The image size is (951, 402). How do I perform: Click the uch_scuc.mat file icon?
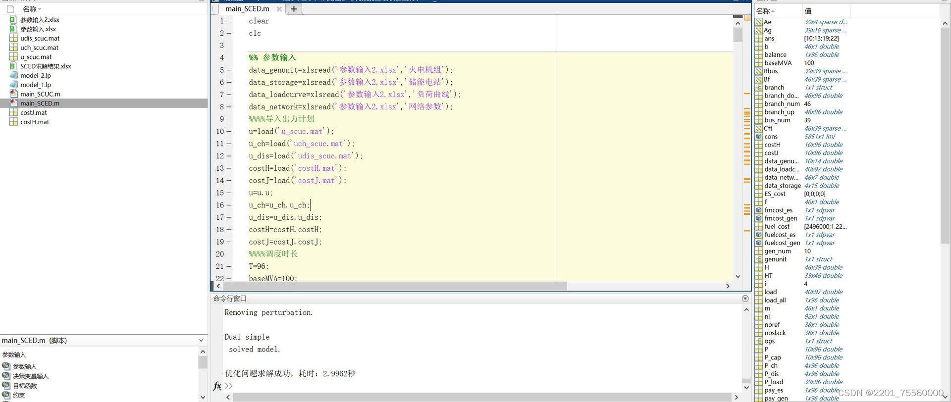pyautogui.click(x=13, y=48)
